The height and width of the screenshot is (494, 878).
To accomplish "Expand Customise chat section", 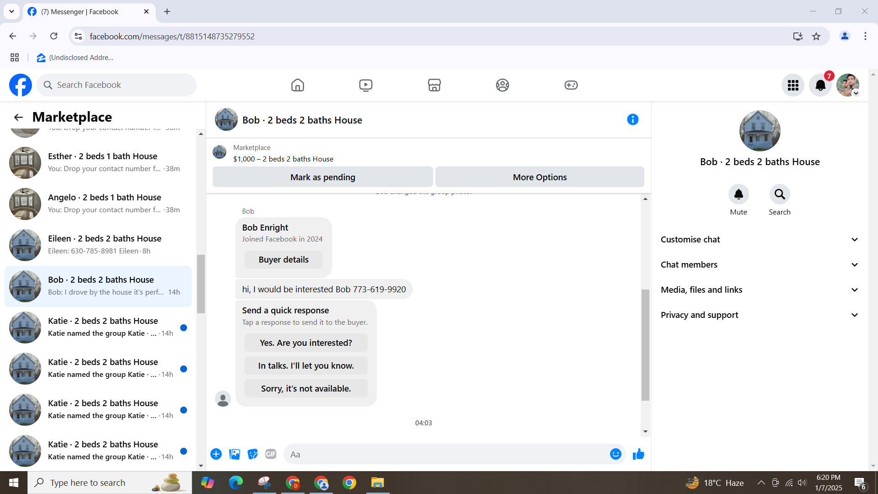I will tap(759, 240).
